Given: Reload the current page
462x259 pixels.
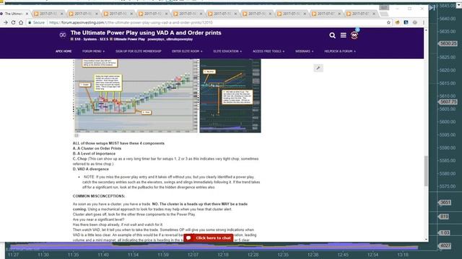Looking at the screenshot, I should [x=13, y=22].
